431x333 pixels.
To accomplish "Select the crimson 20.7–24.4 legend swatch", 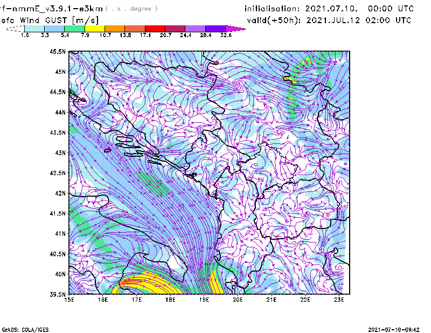I will click(175, 29).
